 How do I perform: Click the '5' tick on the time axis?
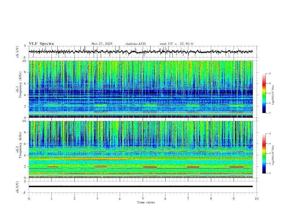[x=143, y=199]
